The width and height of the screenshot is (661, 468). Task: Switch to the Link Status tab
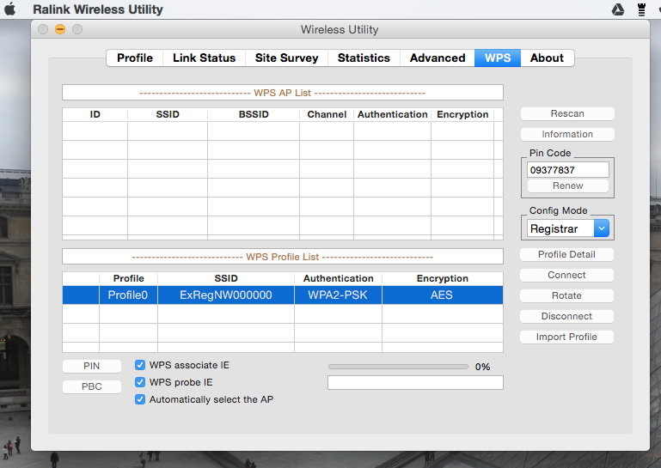(204, 58)
